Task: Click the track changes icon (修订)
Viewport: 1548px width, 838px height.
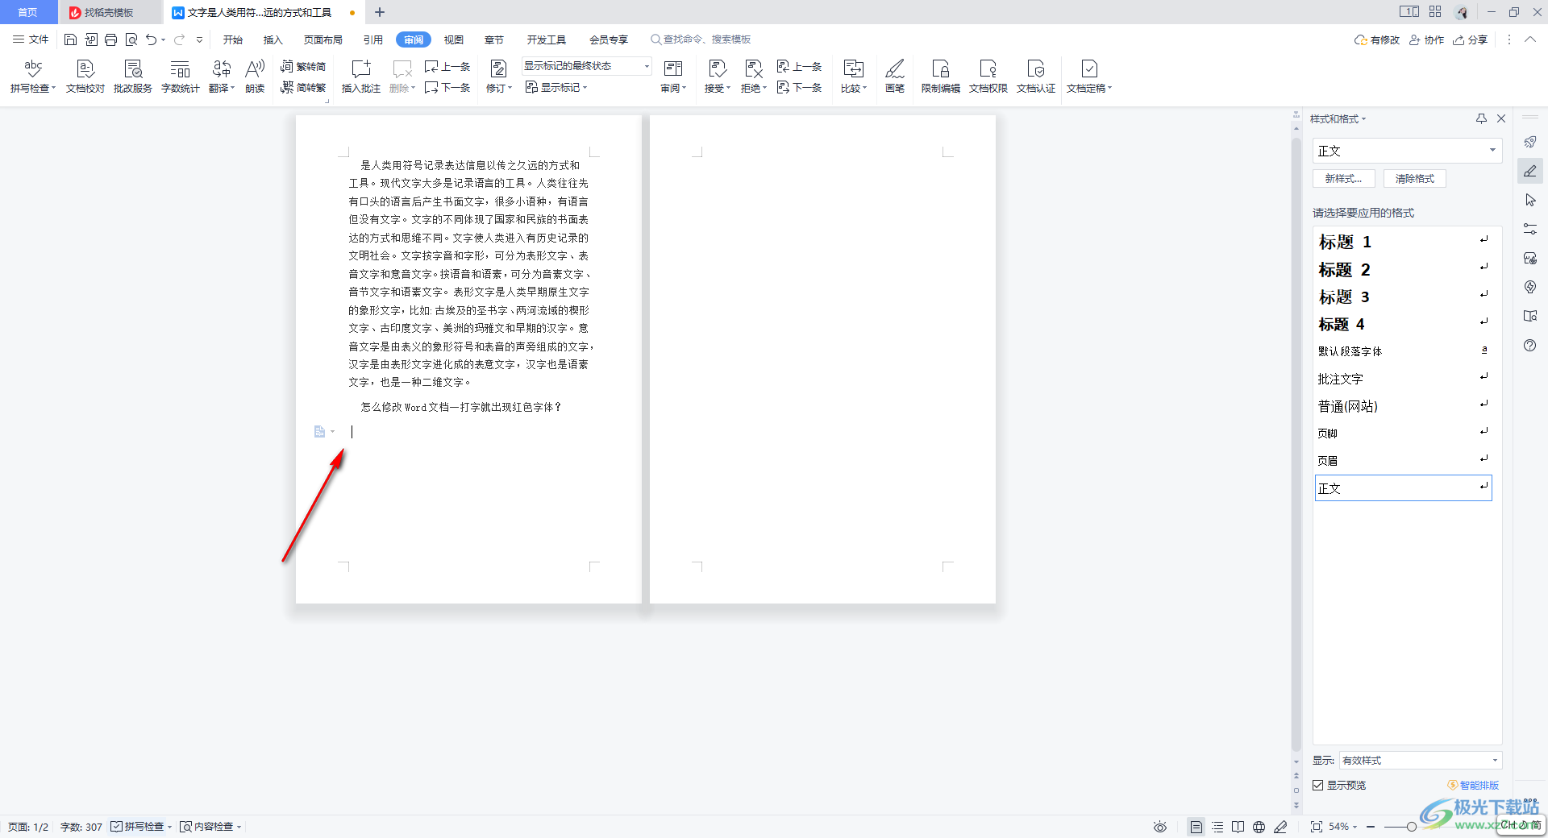Action: tap(499, 77)
